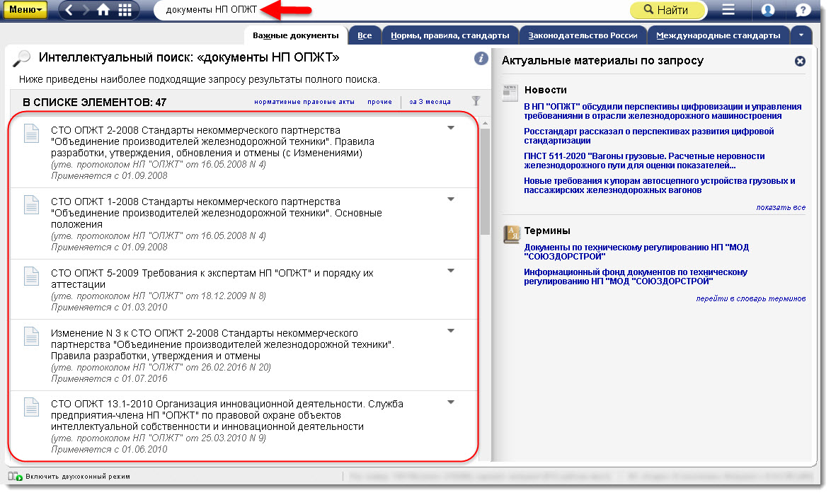
Task: Open the home page icon
Action: (x=104, y=9)
